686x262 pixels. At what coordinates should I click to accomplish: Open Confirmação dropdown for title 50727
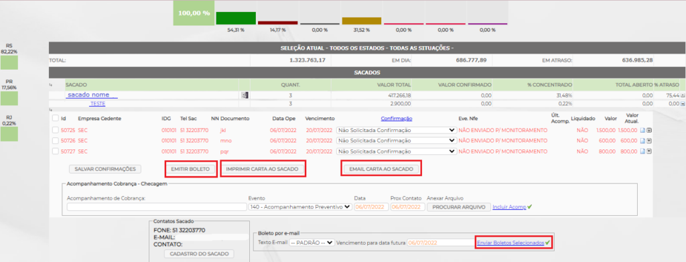[396, 151]
